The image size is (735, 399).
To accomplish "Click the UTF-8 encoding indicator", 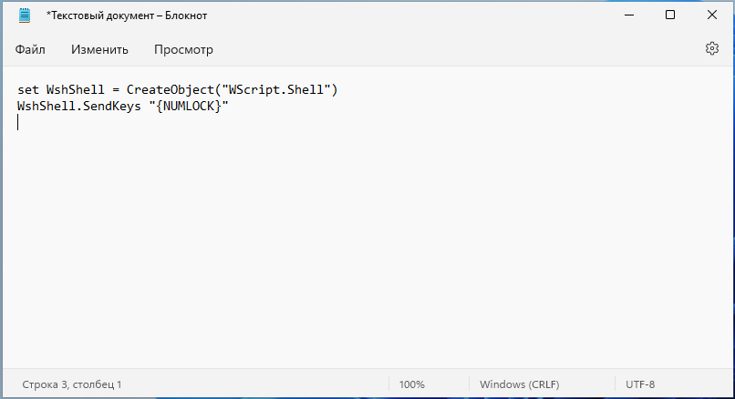I will 640,384.
